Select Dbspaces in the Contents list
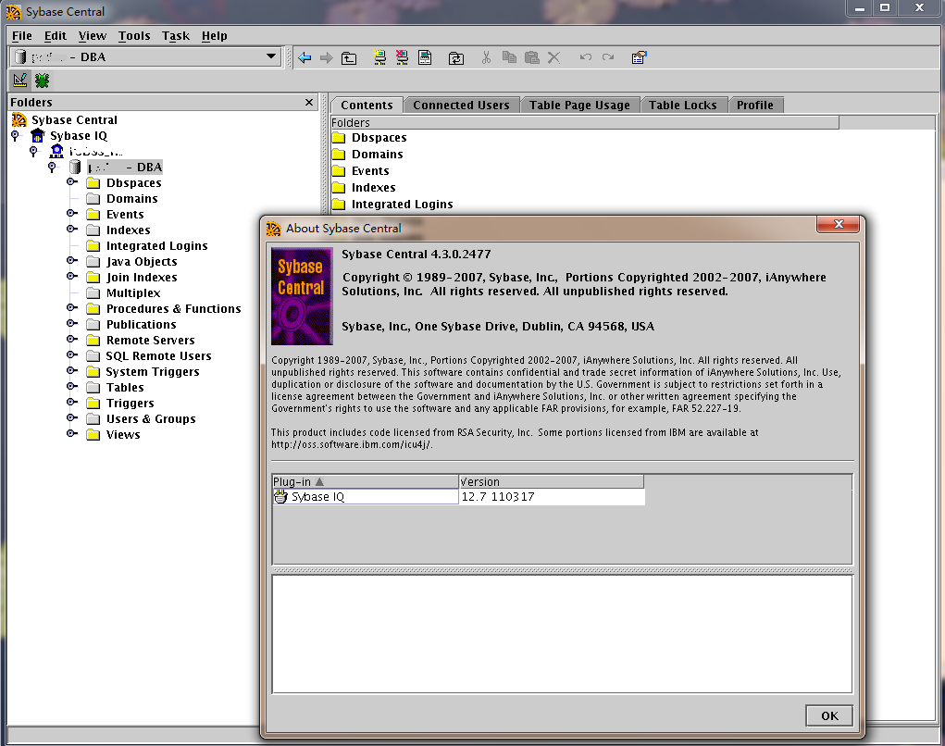 click(x=379, y=137)
